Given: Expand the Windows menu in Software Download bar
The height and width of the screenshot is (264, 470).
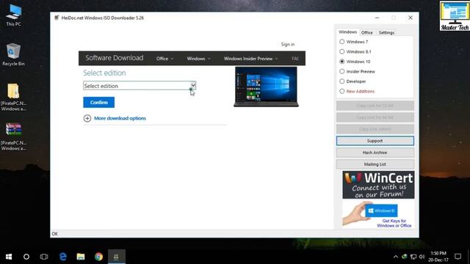Looking at the screenshot, I should (x=198, y=59).
